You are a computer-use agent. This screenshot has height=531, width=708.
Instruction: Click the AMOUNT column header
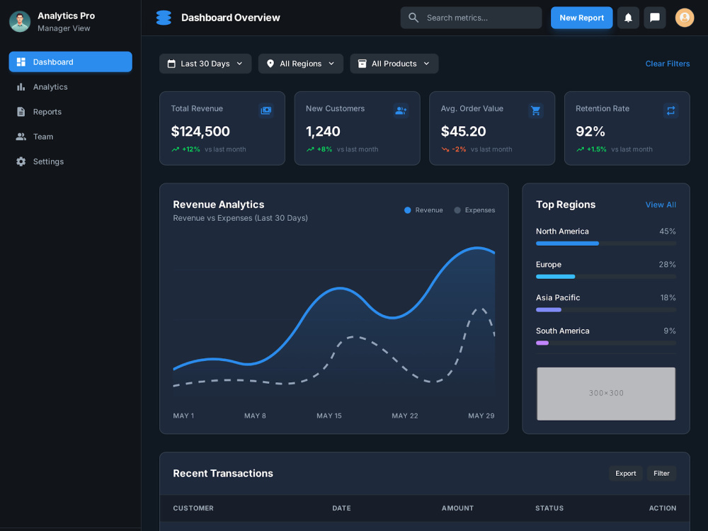click(x=457, y=508)
